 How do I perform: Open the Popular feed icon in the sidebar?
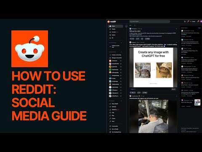[110, 29]
